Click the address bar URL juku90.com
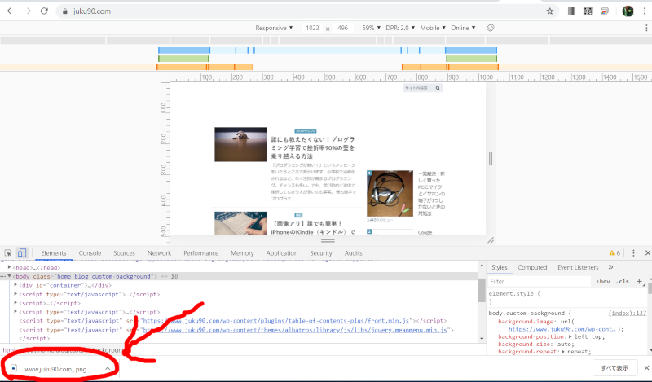The width and height of the screenshot is (652, 382). click(92, 11)
